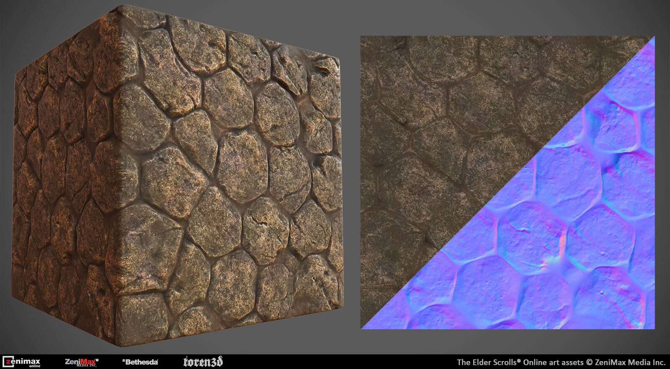Image resolution: width=670 pixels, height=369 pixels.
Task: Click the toren3d logo
Action: tap(203, 362)
